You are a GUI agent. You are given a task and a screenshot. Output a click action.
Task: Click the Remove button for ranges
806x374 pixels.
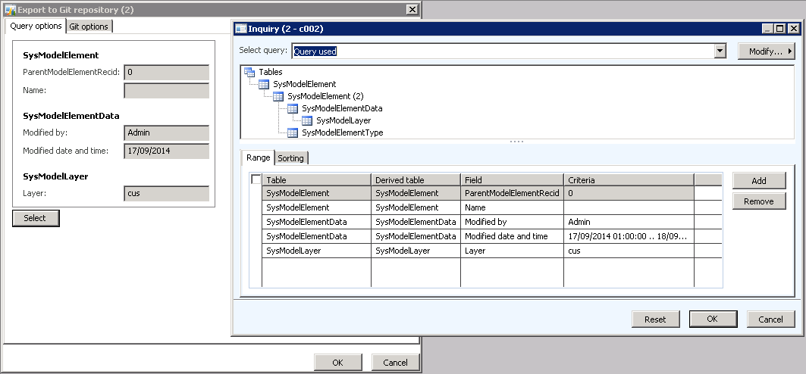[x=758, y=201]
